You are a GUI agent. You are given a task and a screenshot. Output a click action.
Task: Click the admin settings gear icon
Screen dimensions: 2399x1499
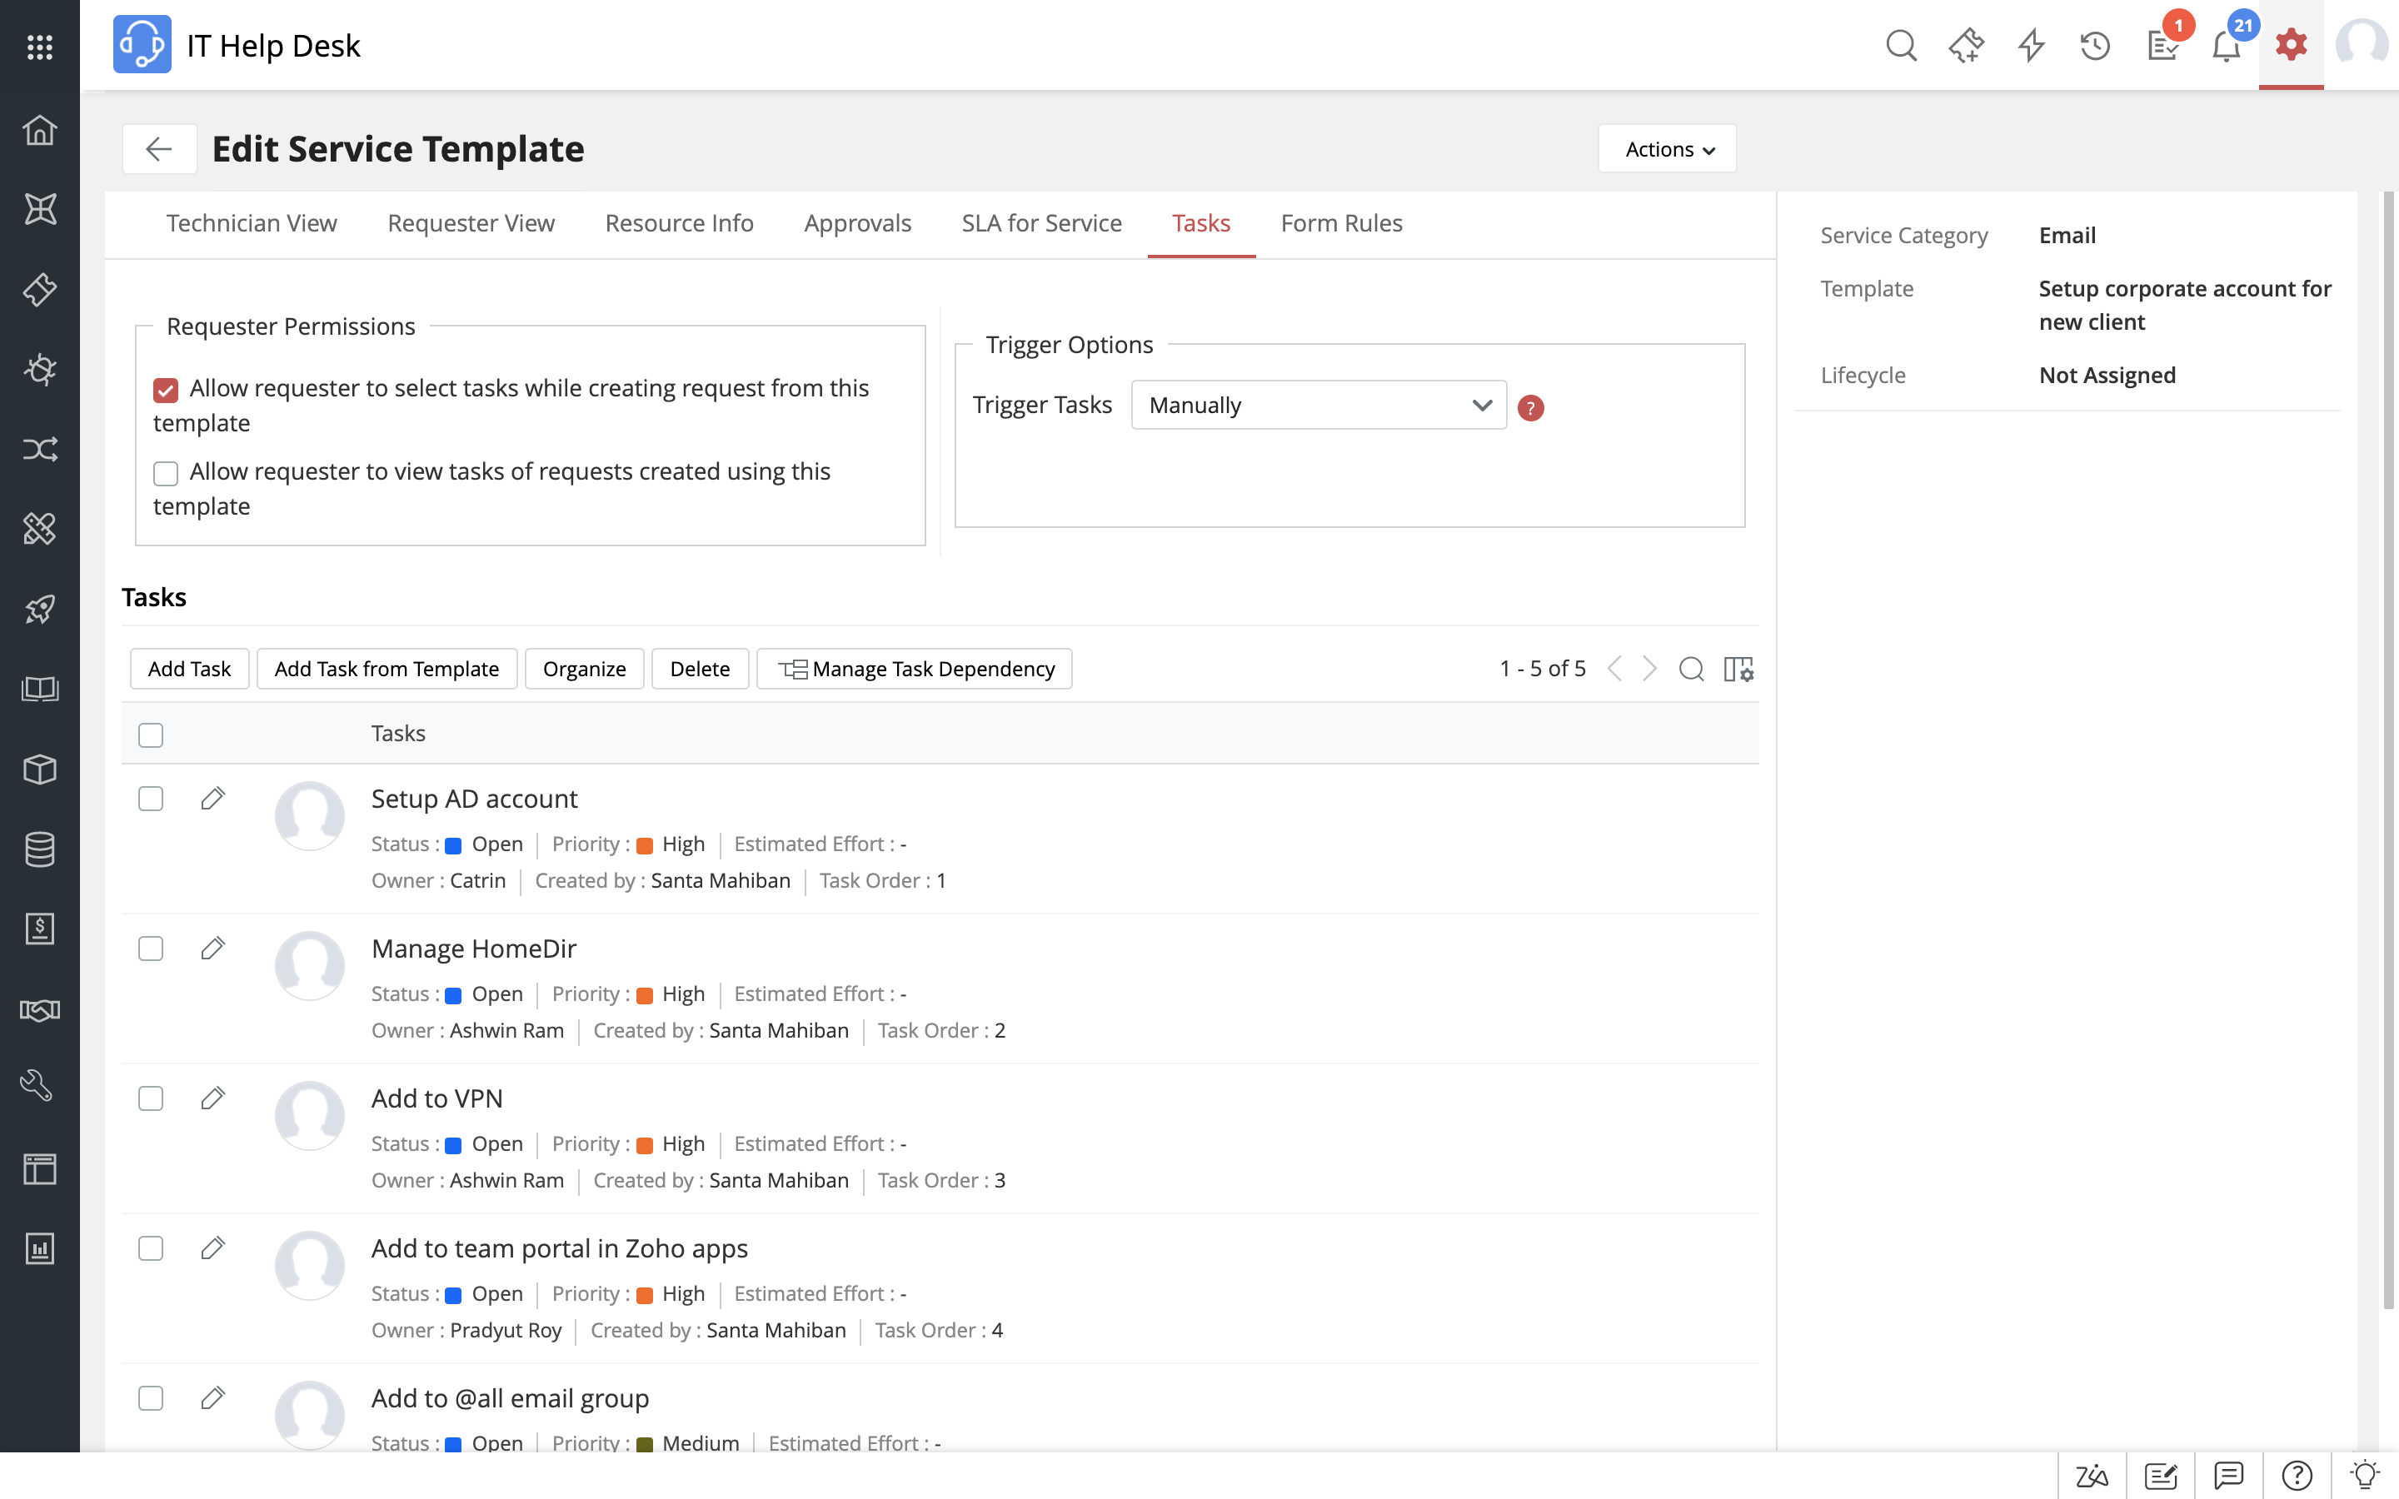[x=2291, y=46]
